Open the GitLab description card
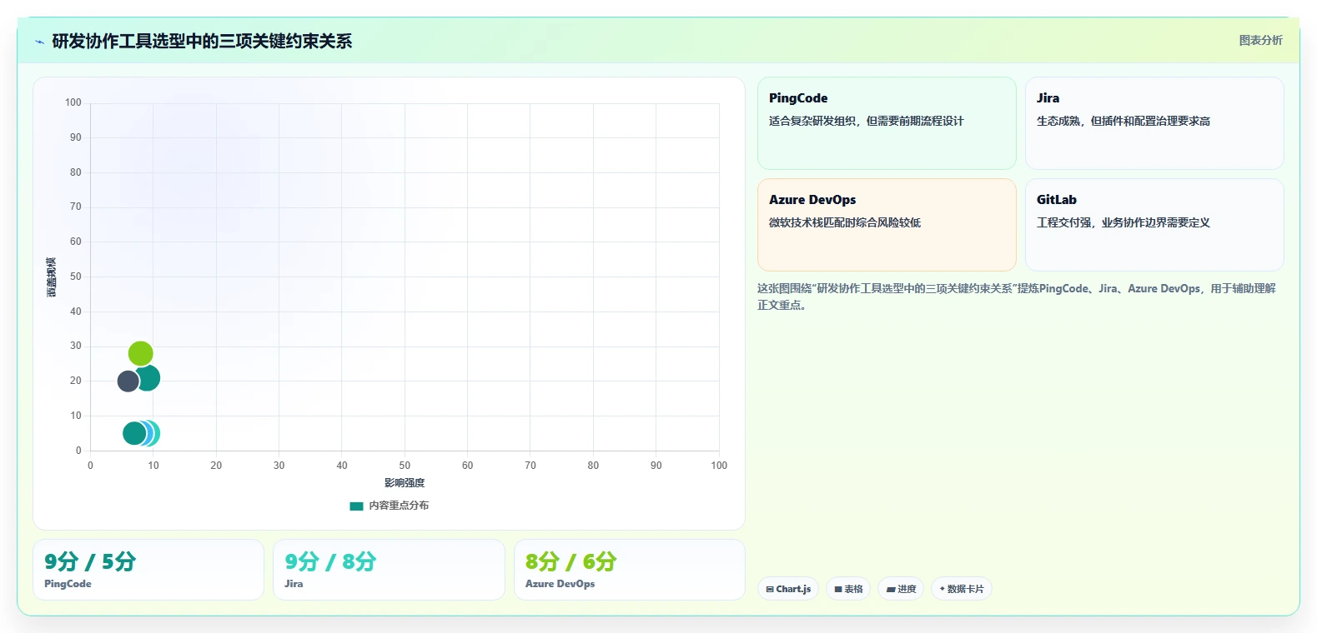The image size is (1317, 633). 1154,225
